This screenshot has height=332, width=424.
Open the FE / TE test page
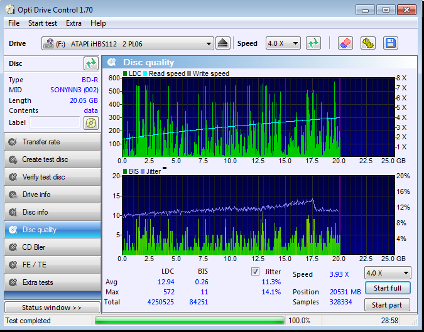click(53, 265)
